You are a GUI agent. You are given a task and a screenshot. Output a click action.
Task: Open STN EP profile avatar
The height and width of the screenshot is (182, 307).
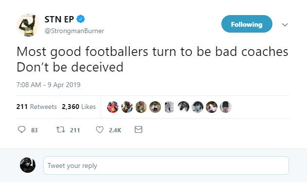[28, 25]
